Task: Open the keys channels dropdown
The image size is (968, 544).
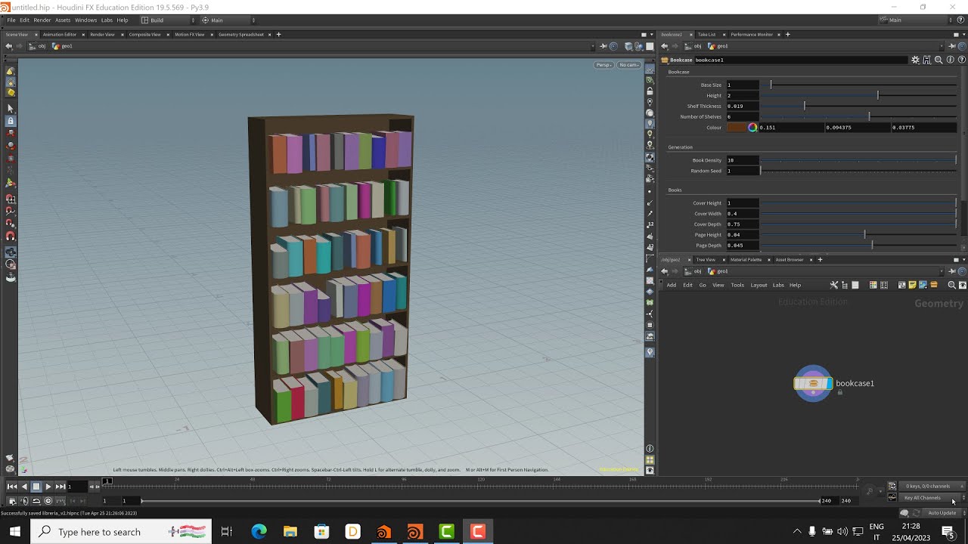Action: [x=932, y=486]
